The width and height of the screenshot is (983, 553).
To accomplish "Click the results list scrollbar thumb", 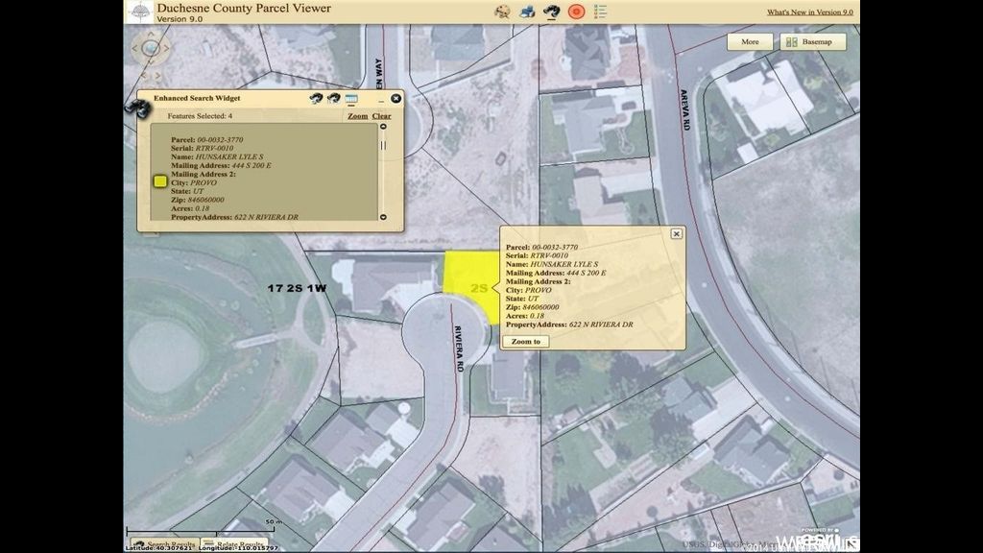I will coord(383,146).
